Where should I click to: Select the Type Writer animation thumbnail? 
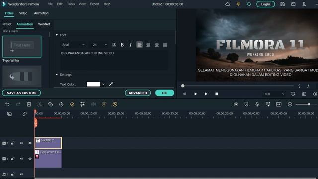click(x=22, y=46)
